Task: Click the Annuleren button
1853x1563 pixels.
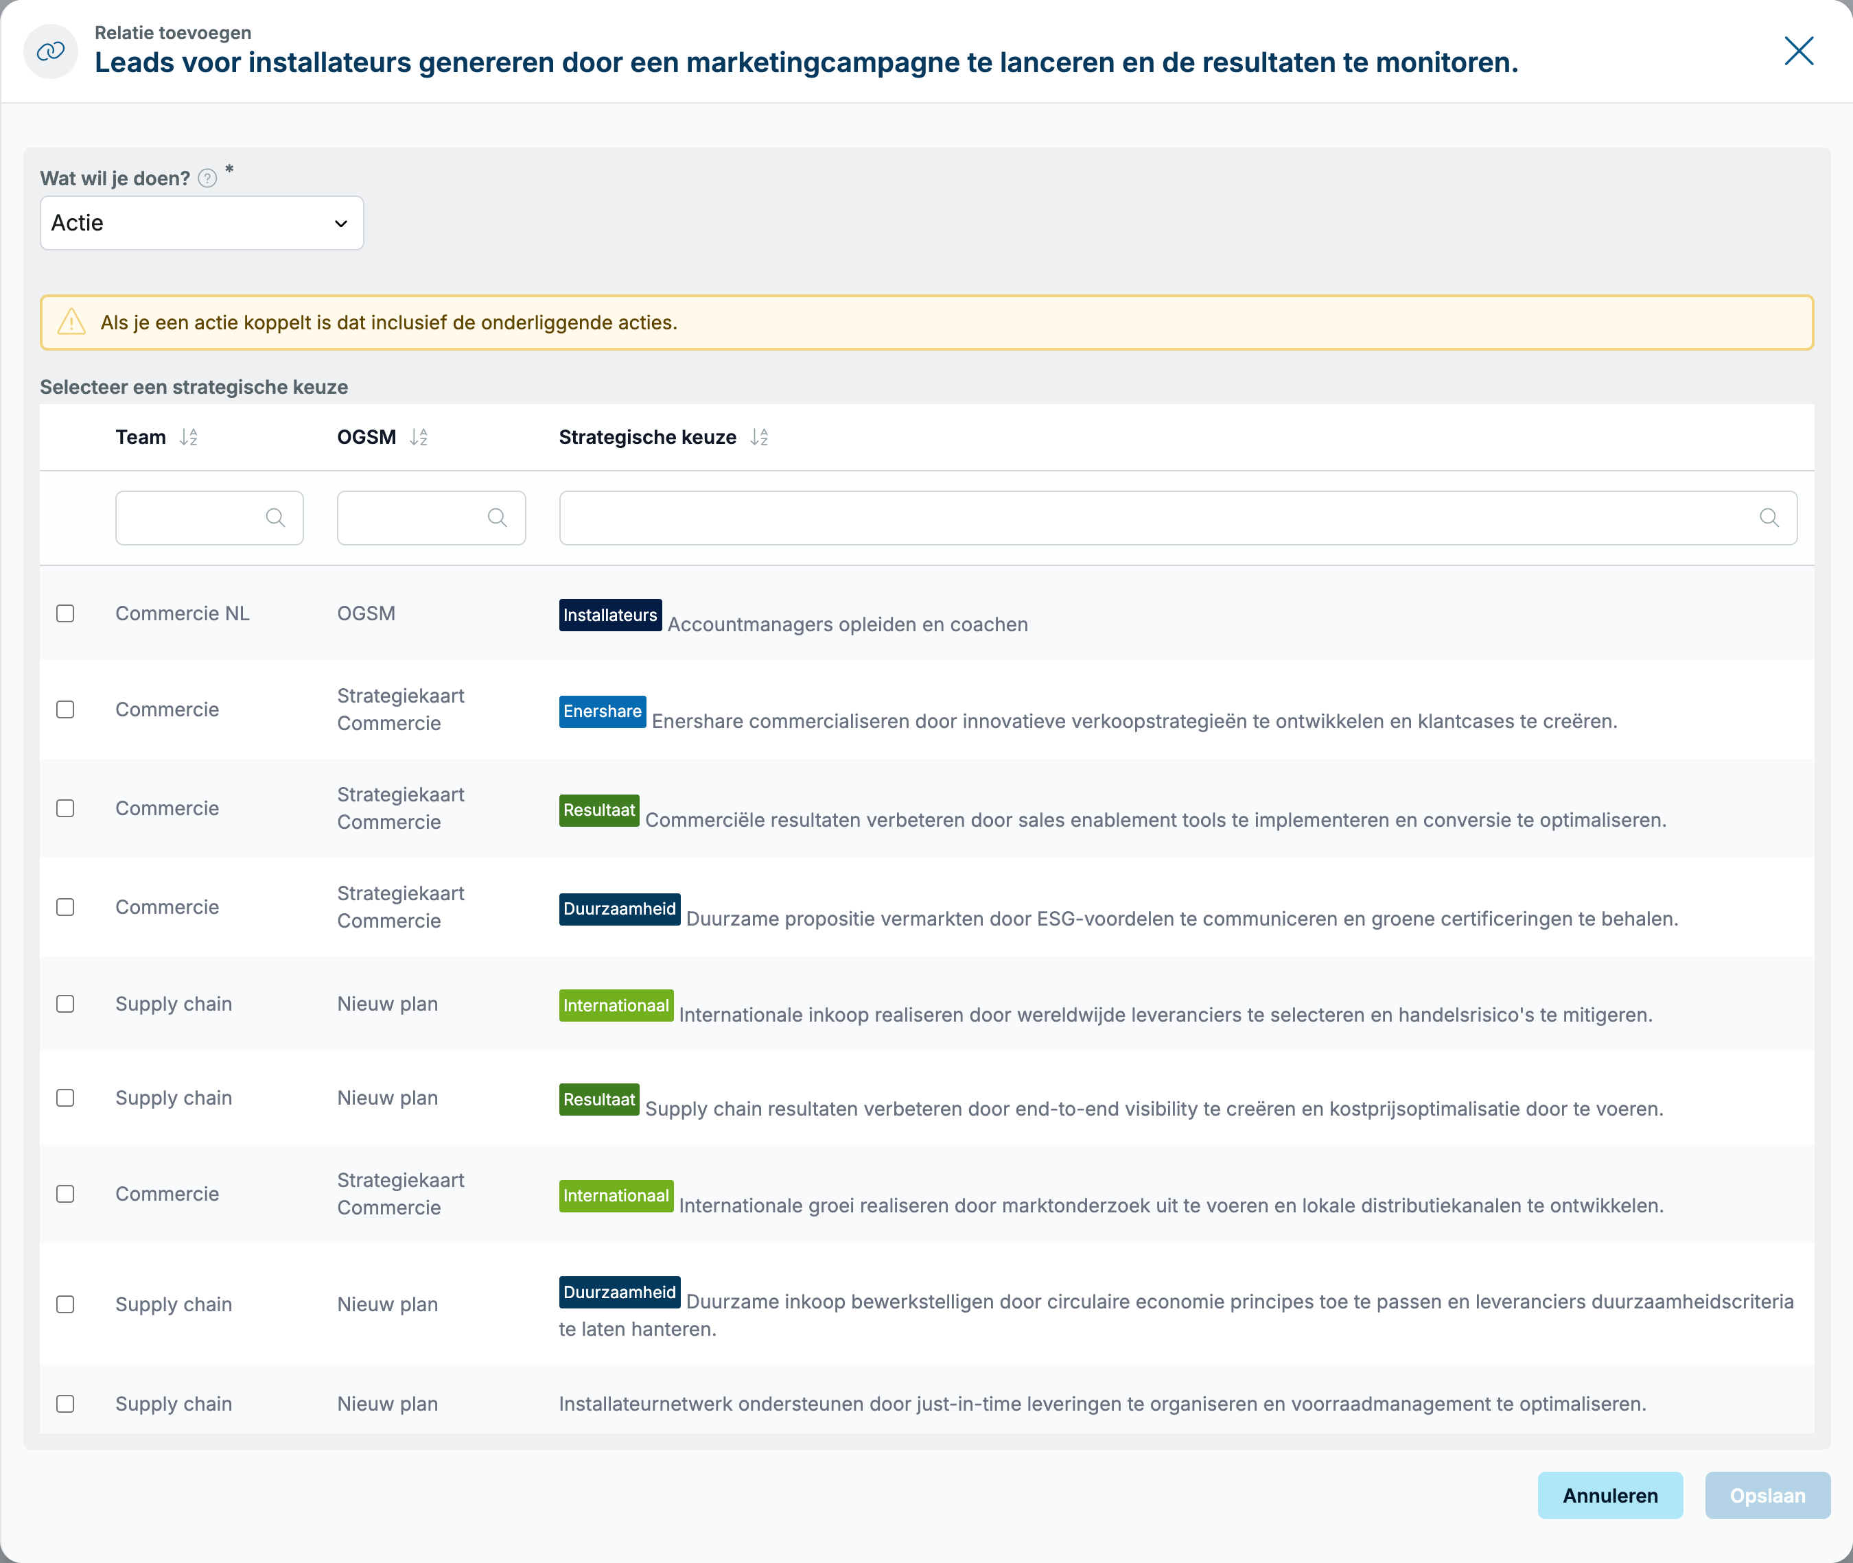Action: pyautogui.click(x=1609, y=1496)
